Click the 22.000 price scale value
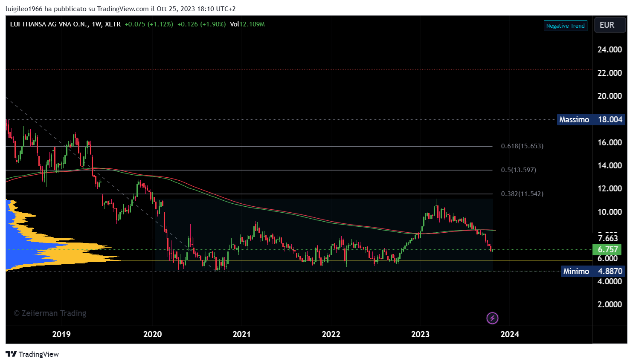This screenshot has width=633, height=364. pos(610,73)
